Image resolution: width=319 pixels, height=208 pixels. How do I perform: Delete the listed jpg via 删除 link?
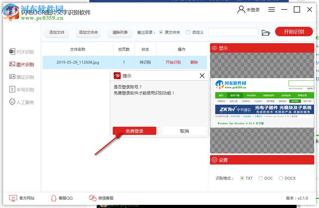(x=194, y=62)
